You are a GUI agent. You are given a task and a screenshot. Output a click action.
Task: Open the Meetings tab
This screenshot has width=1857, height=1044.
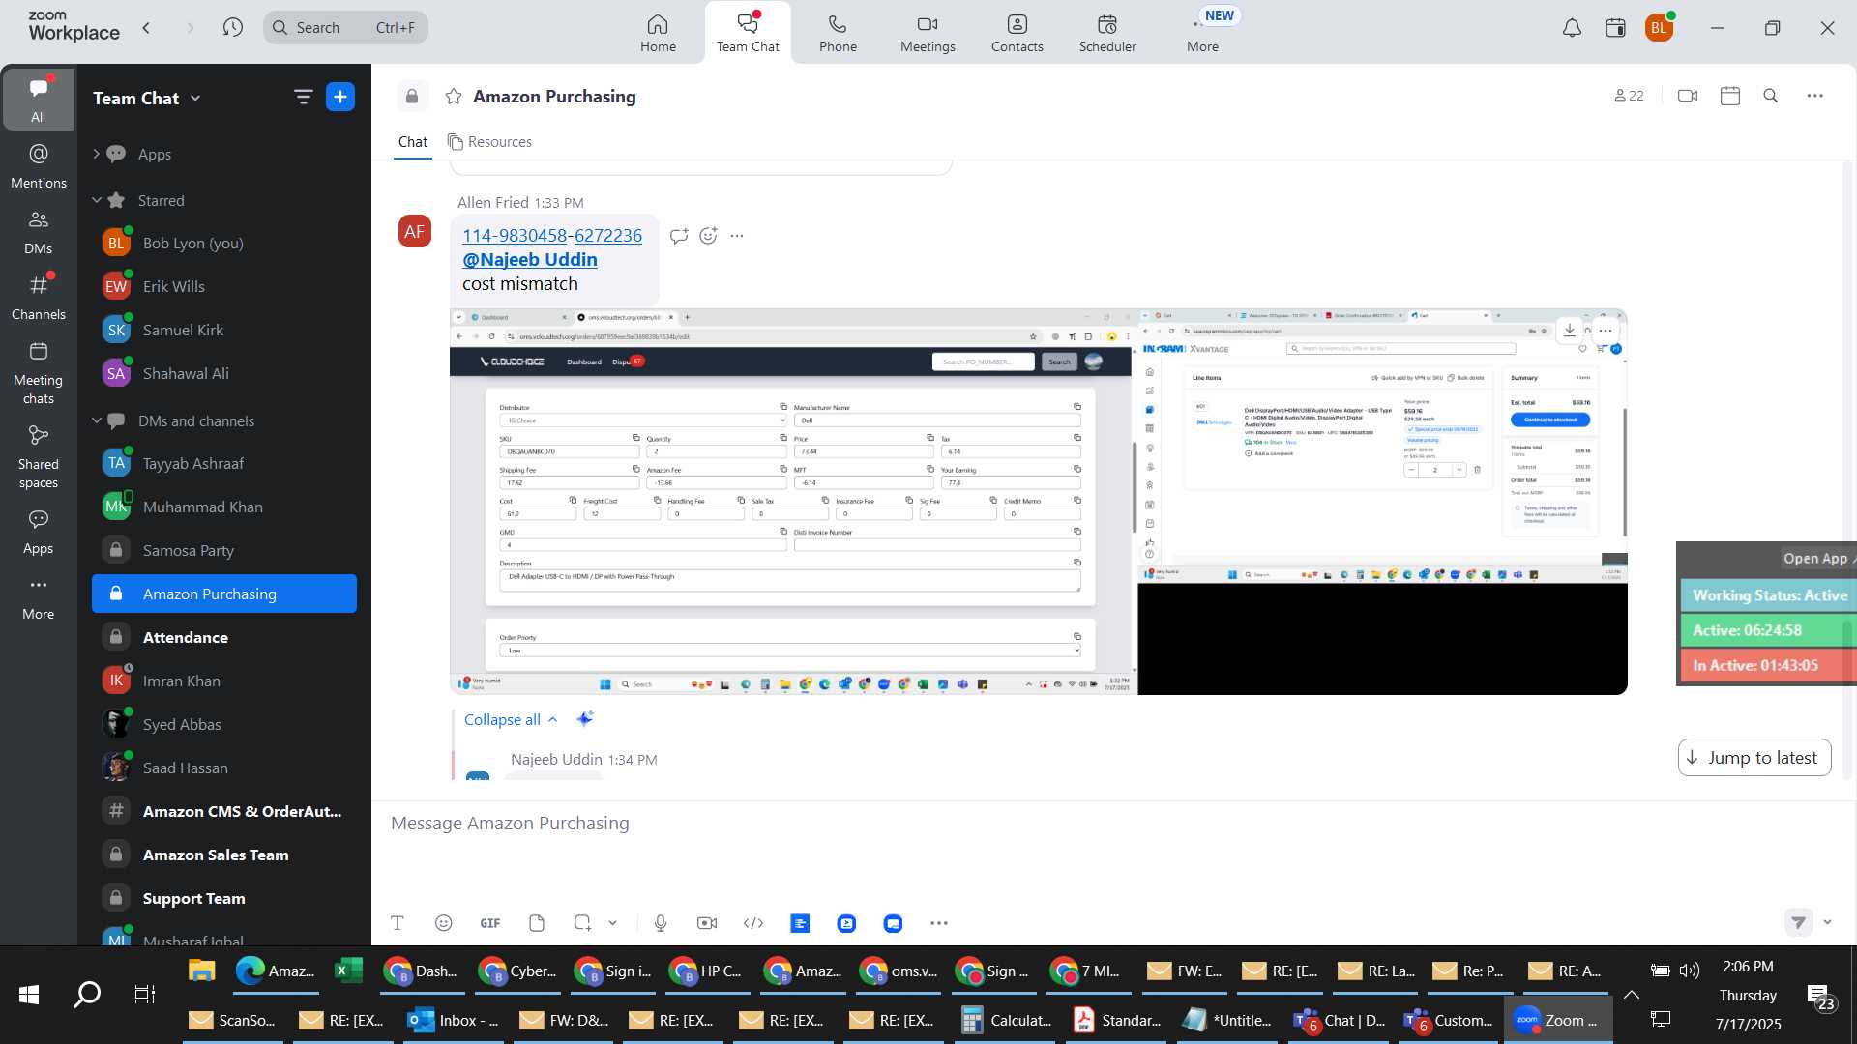(x=928, y=33)
